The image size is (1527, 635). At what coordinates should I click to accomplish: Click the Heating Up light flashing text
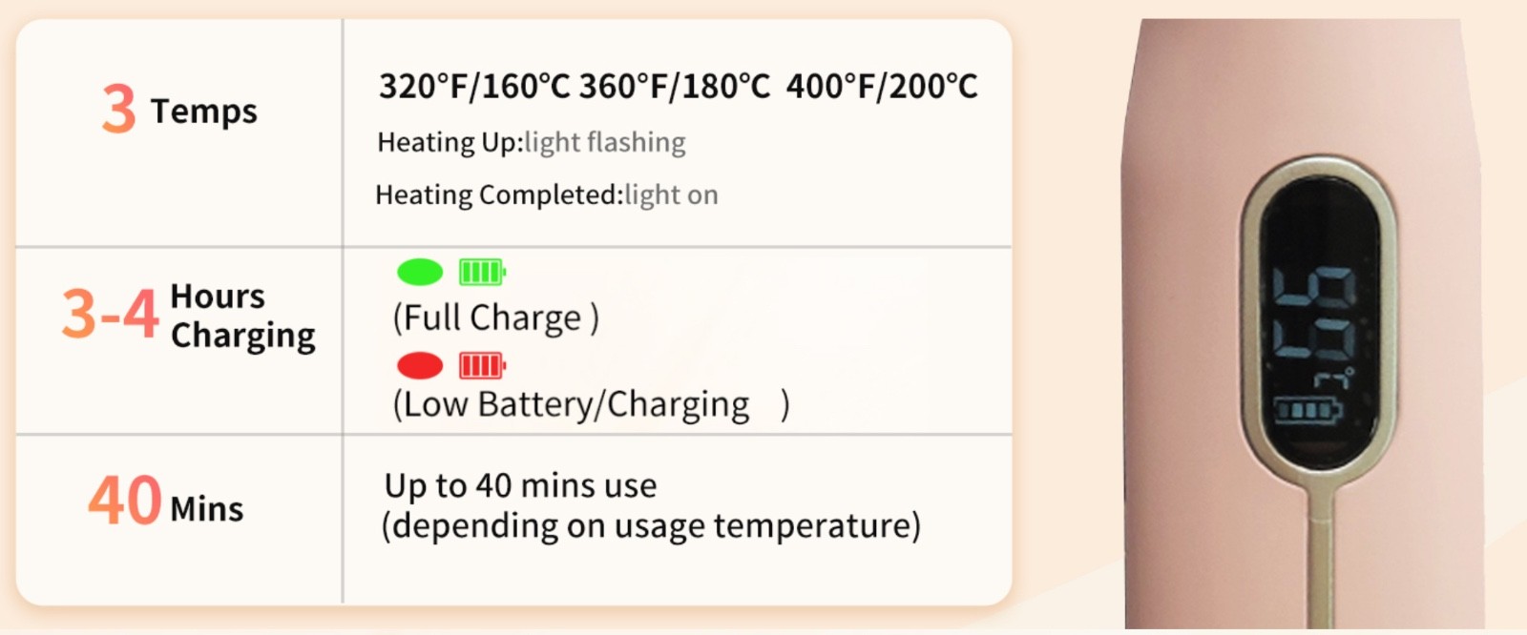(531, 143)
